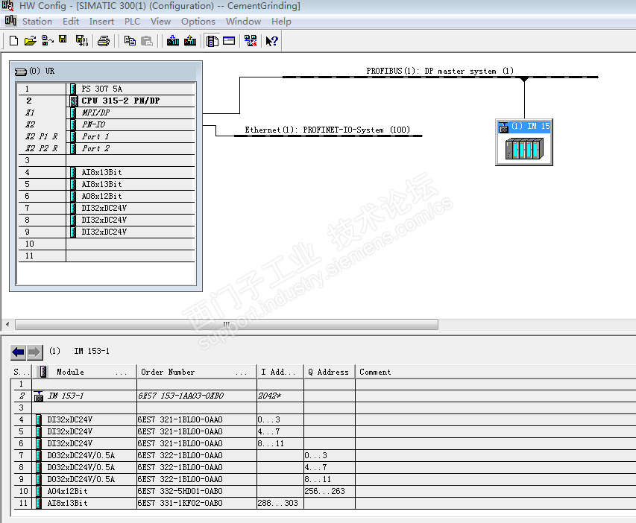Click the forward arrow navigation button
This screenshot has height=523, width=636.
click(x=34, y=352)
